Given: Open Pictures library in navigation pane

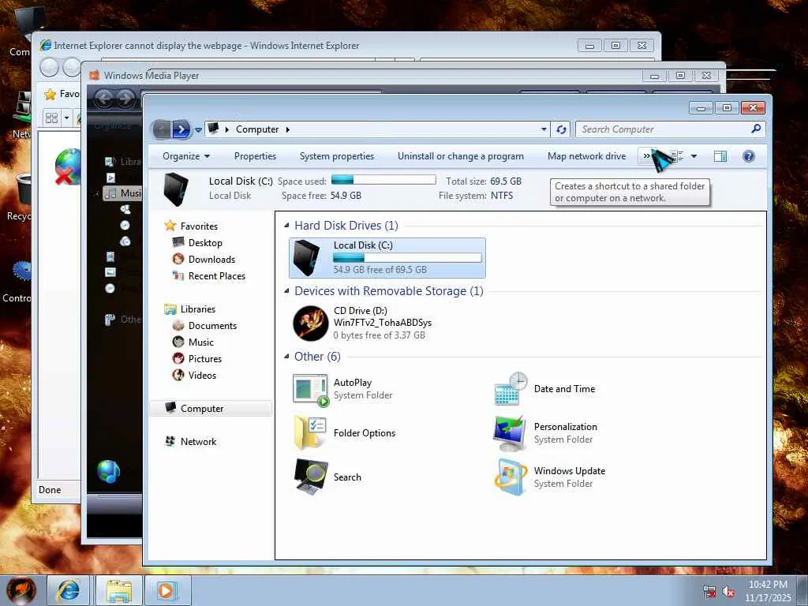Looking at the screenshot, I should [x=204, y=359].
